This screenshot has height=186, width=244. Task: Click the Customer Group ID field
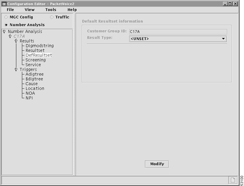(x=178, y=32)
